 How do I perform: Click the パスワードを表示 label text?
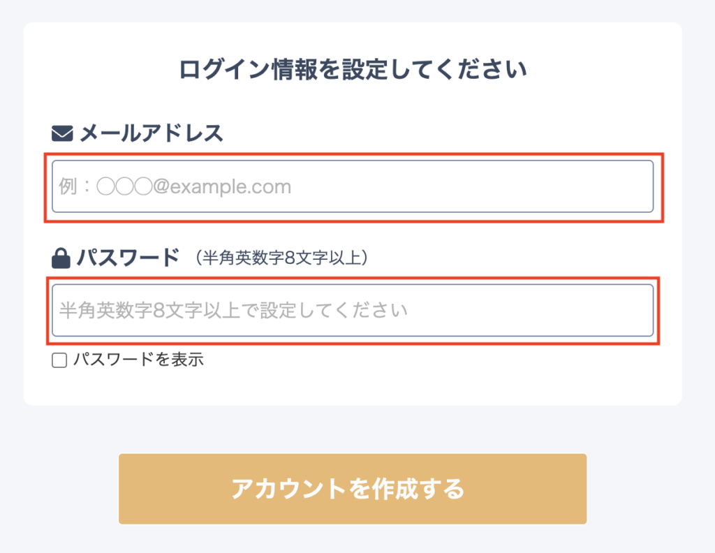tap(138, 360)
